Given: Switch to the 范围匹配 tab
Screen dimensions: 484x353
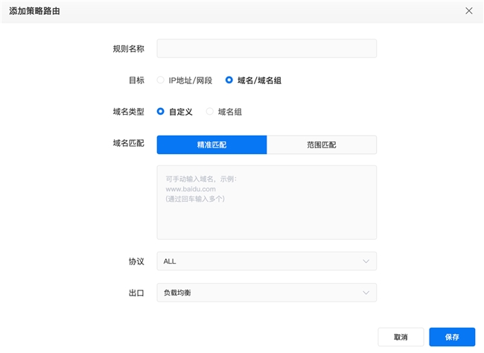Looking at the screenshot, I should [x=321, y=144].
